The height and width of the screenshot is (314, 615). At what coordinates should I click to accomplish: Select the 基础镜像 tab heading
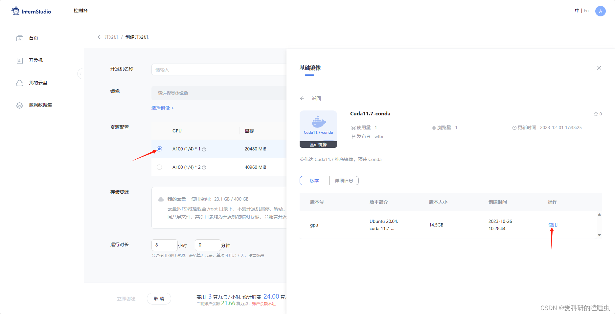click(x=310, y=68)
